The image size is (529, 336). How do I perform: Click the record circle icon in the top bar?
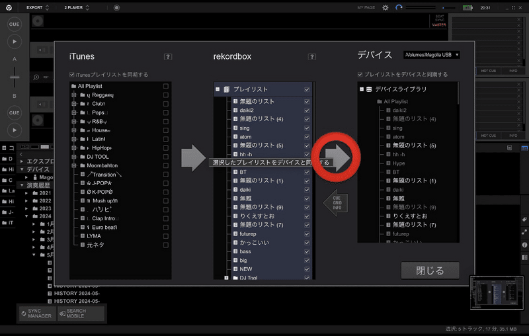(116, 7)
